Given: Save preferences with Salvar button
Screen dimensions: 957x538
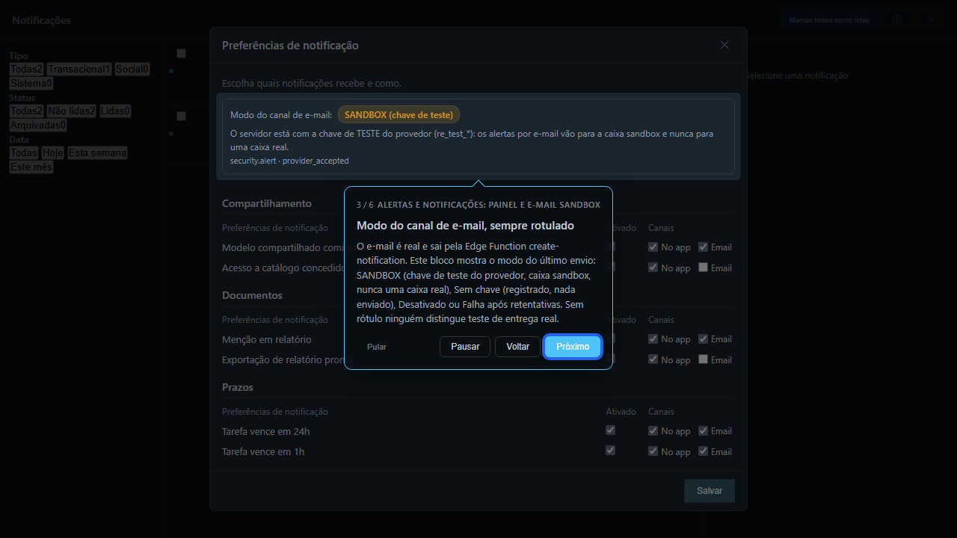Looking at the screenshot, I should click(x=710, y=491).
